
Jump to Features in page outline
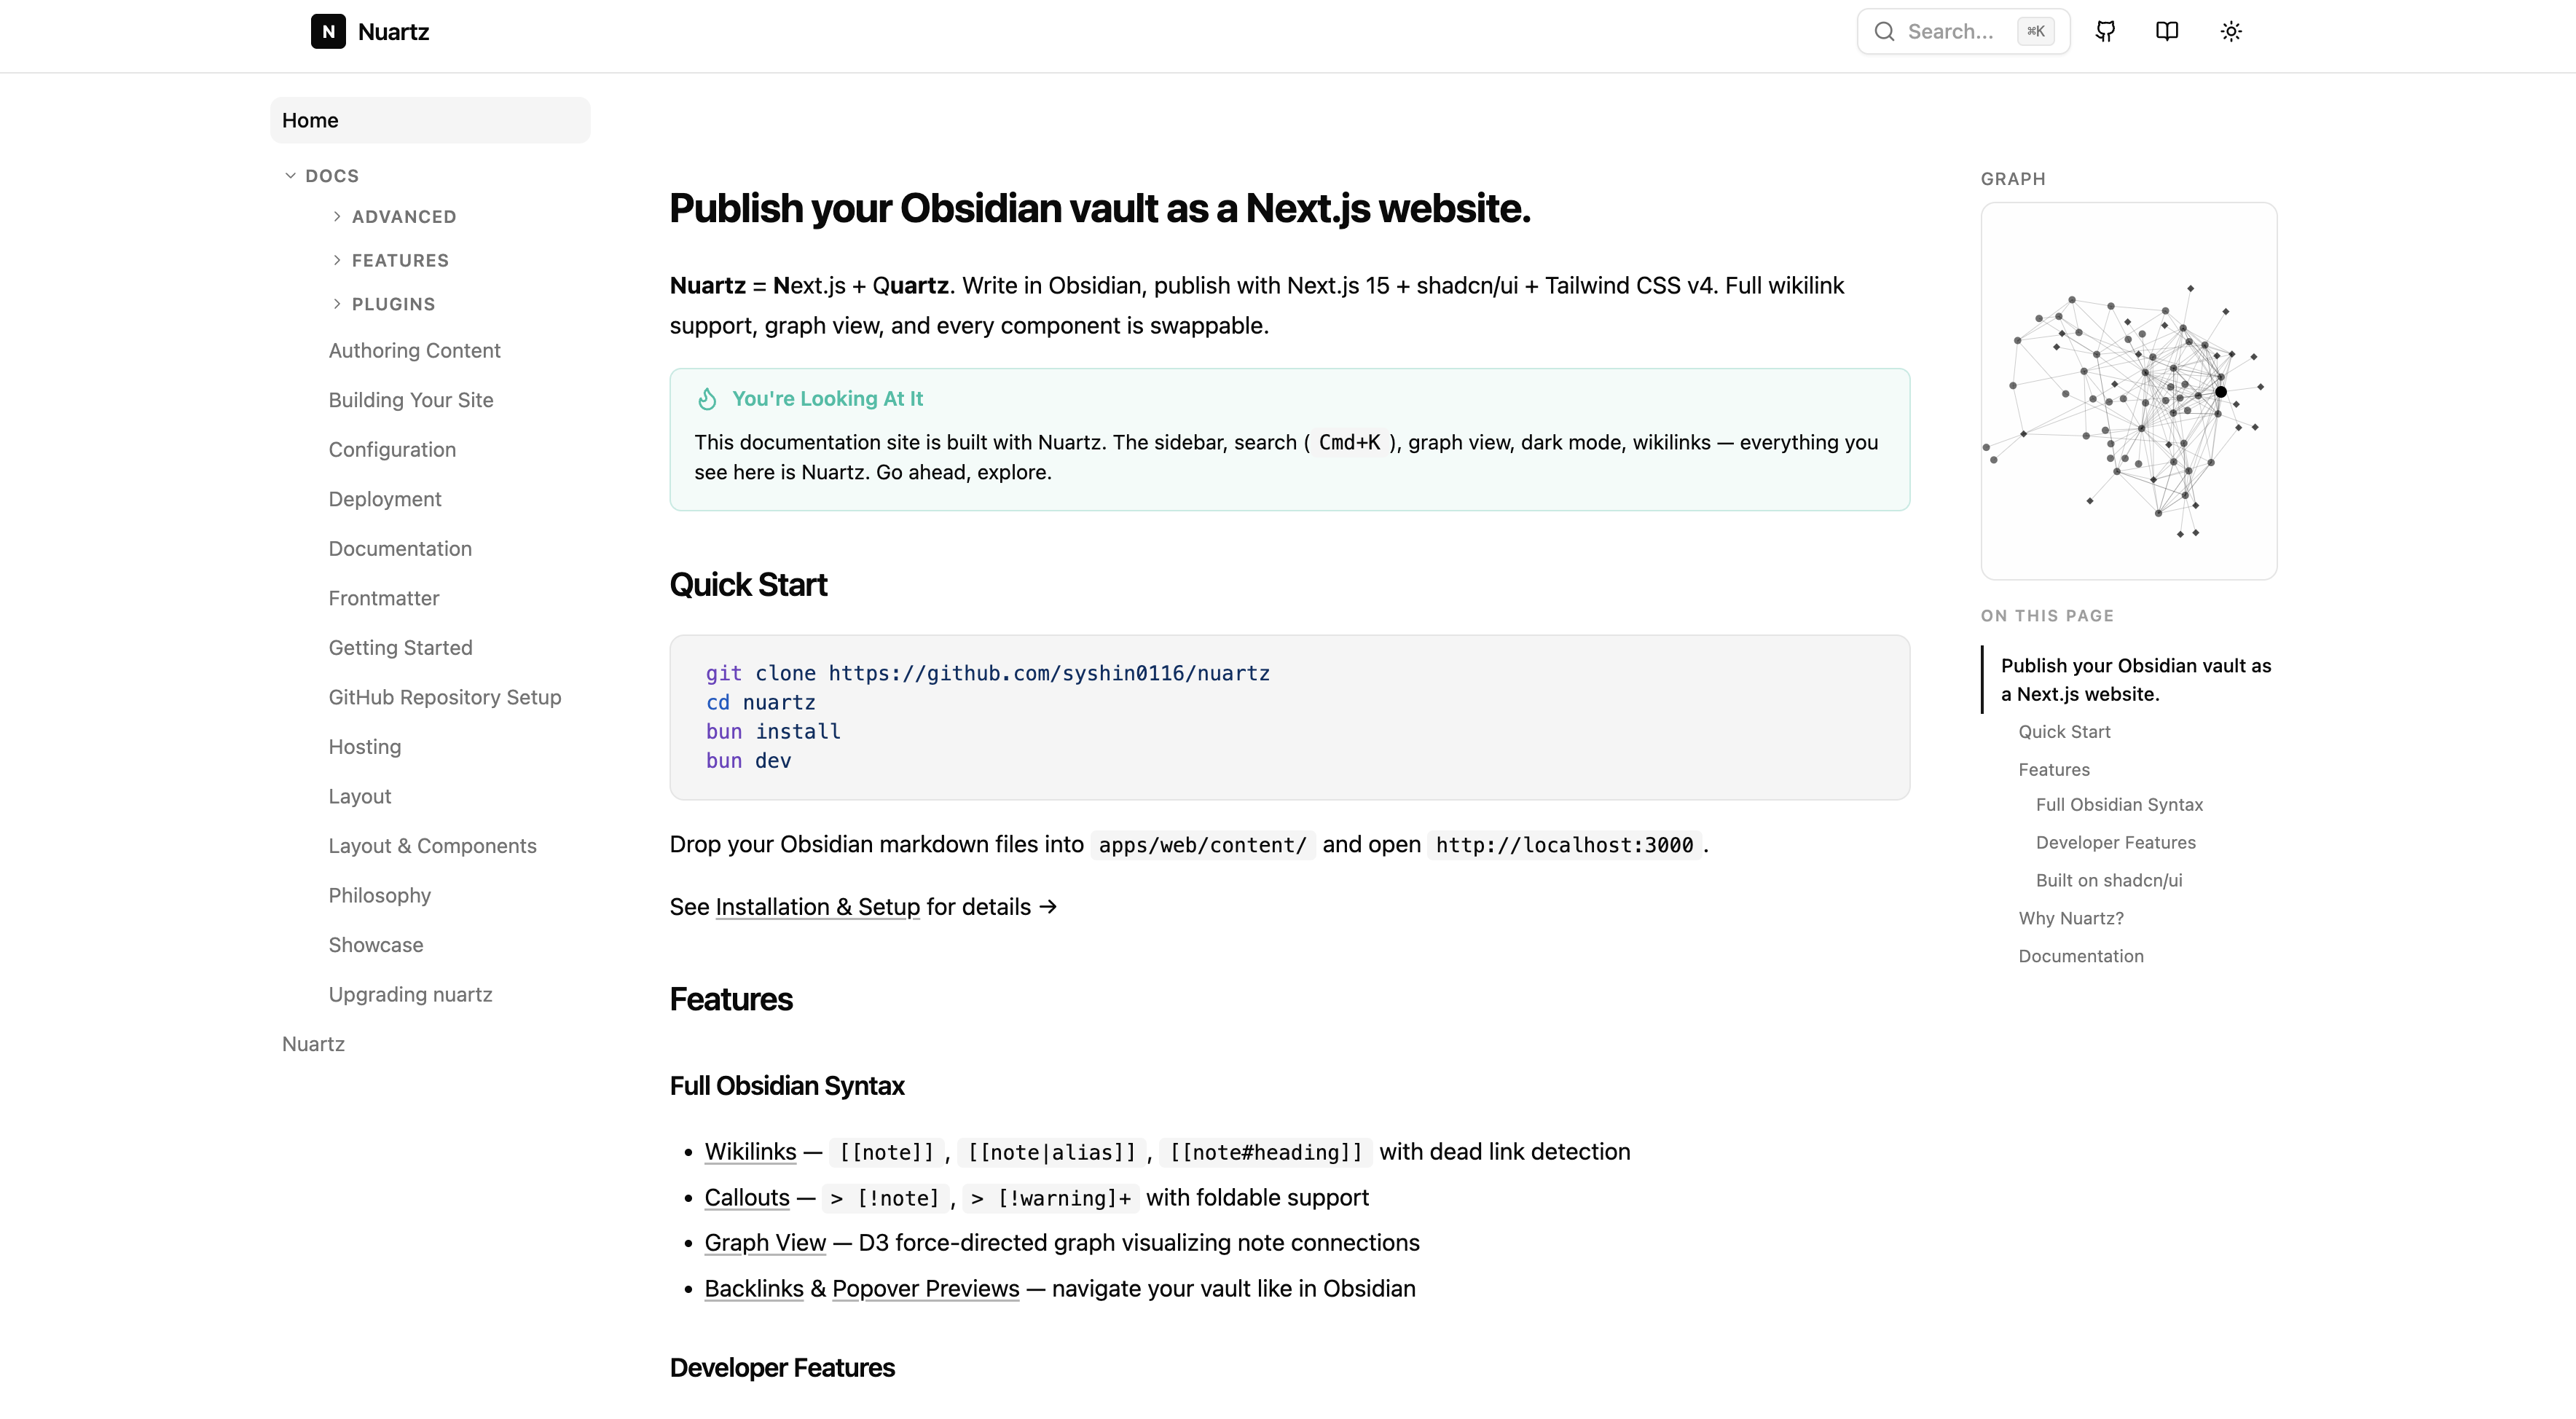point(2054,770)
